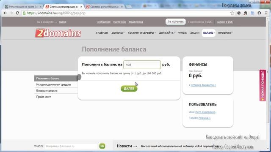
Task: Click the Розница 1 tariff link
Action: tap(205, 118)
